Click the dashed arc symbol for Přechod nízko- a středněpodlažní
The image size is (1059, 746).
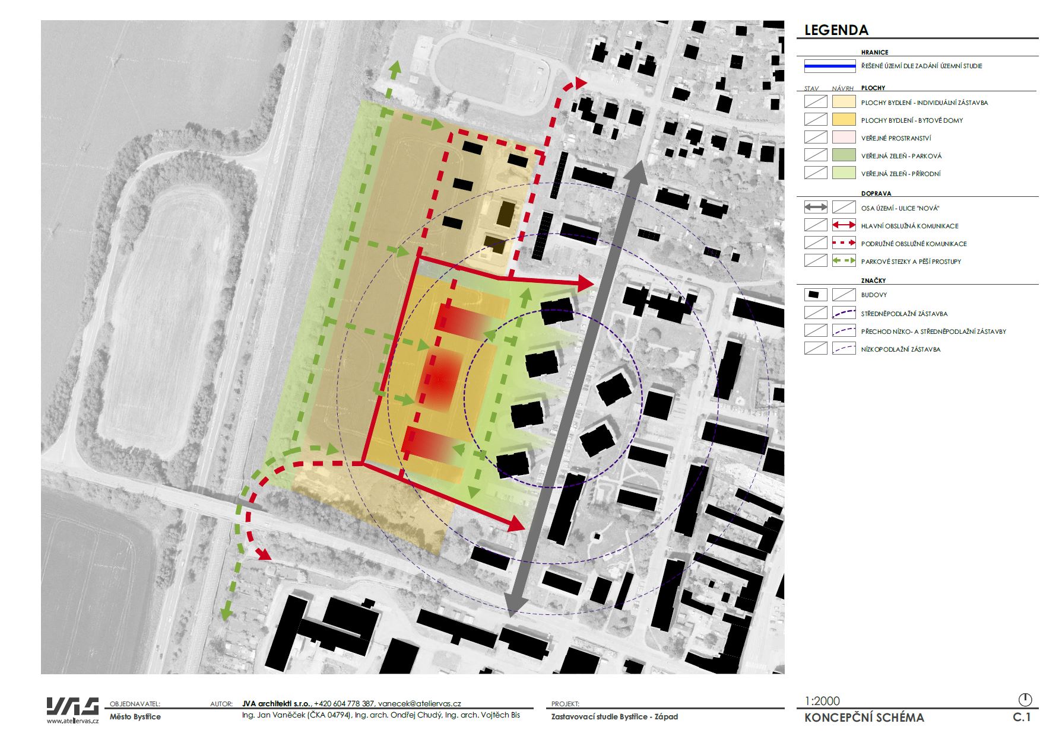[844, 331]
